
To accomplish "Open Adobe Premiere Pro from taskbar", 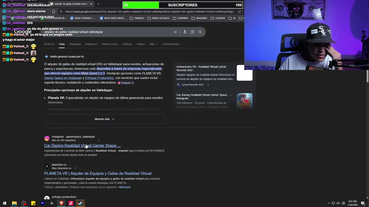I will (x=43, y=203).
